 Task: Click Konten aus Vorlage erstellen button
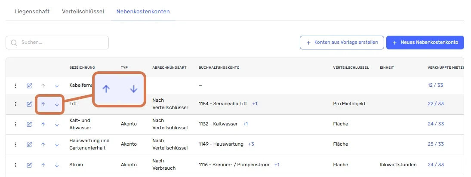342,43
